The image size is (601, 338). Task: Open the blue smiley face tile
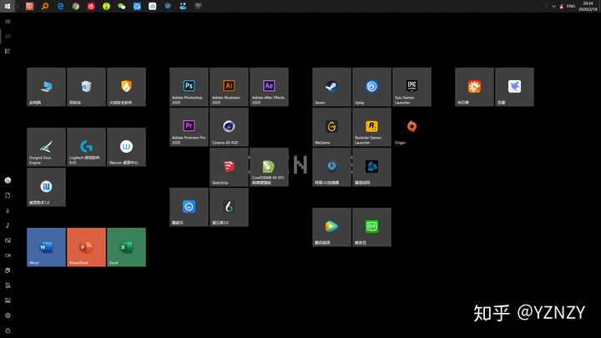point(189,207)
